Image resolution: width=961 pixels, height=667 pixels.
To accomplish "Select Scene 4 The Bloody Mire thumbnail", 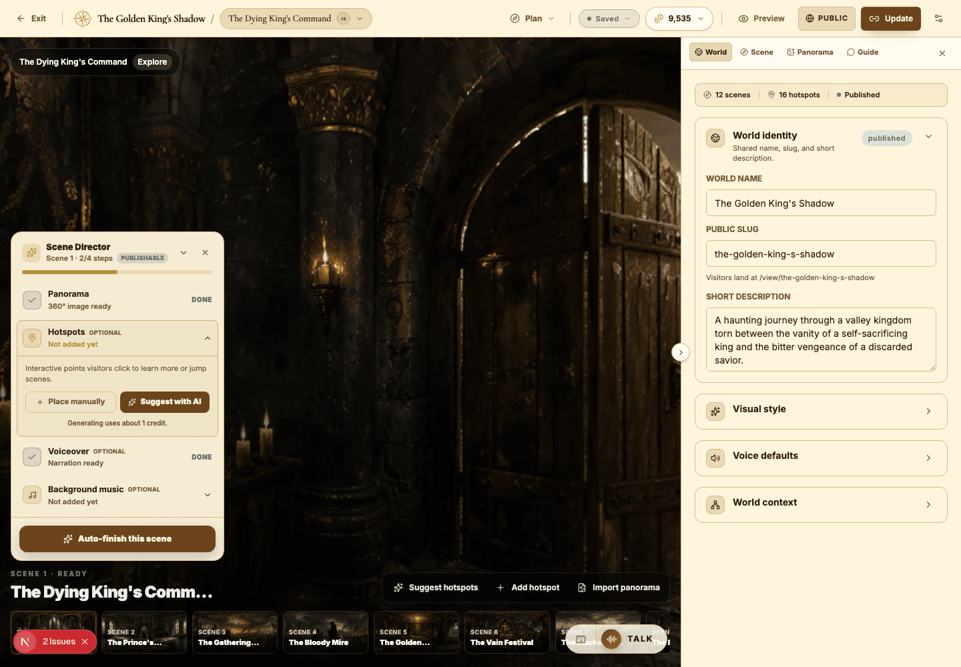I will click(x=326, y=632).
